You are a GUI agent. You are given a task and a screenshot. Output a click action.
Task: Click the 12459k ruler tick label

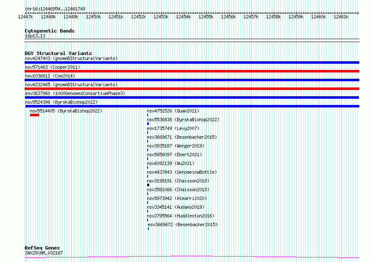pos(296,17)
